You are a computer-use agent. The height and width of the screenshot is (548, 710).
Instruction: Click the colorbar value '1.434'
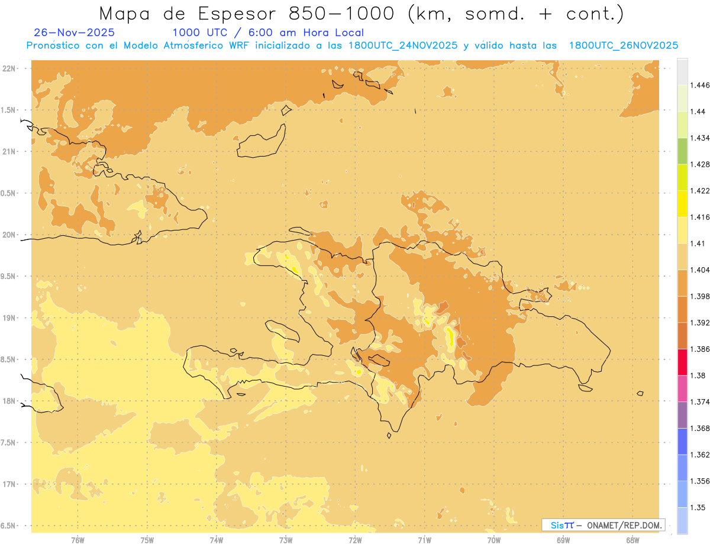700,138
